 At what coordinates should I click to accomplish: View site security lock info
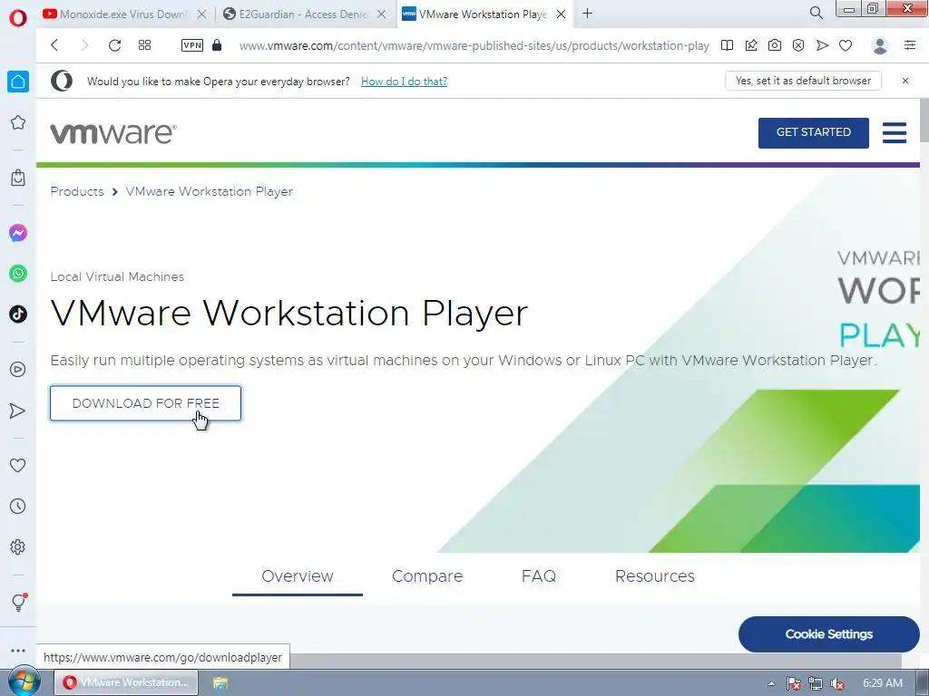coord(217,45)
